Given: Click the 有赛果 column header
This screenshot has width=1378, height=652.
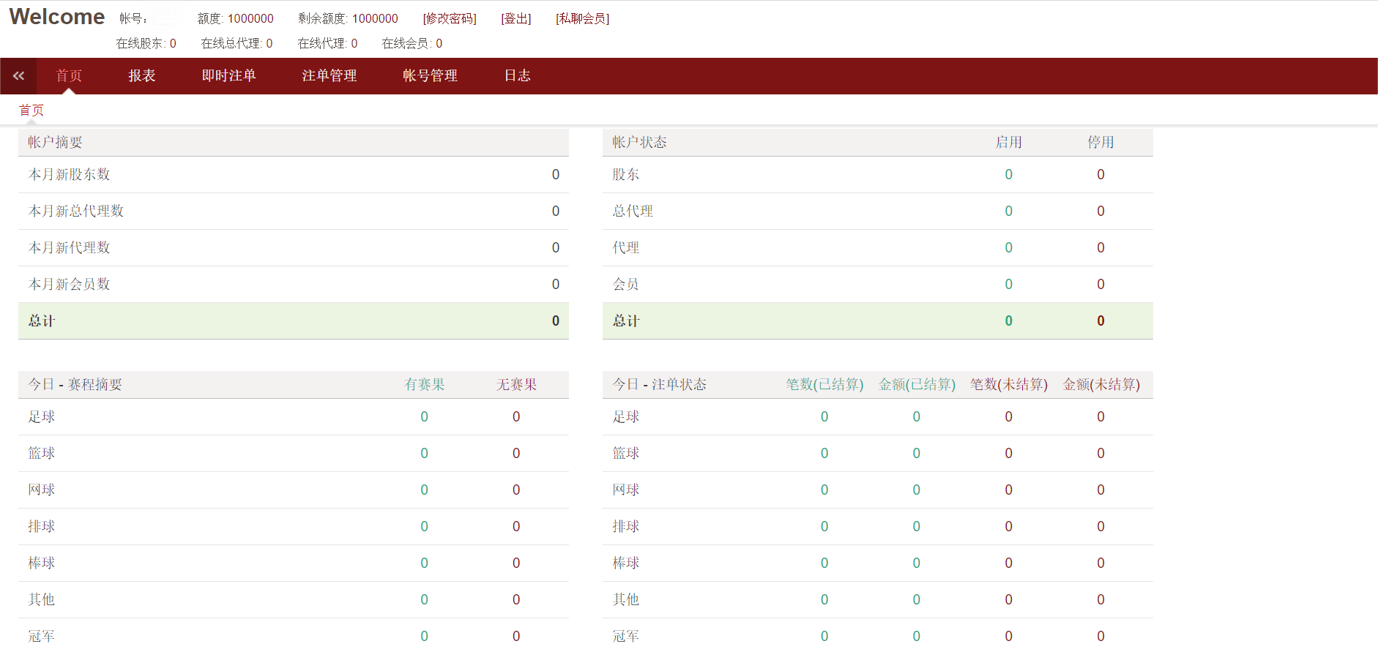Looking at the screenshot, I should click(x=424, y=385).
